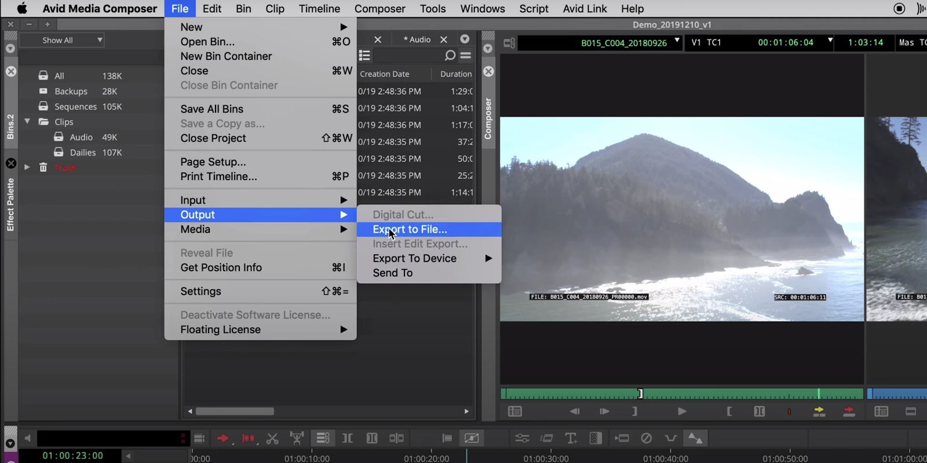This screenshot has height=463, width=927.
Task: Click the scissors Add Edit icon
Action: [x=272, y=439]
